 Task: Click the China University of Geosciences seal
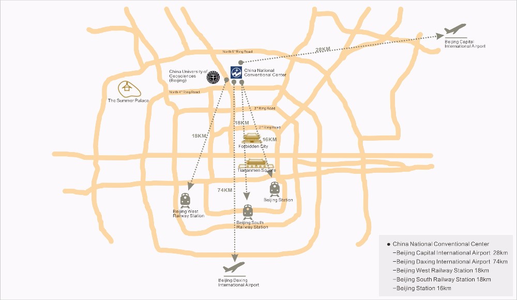(x=214, y=77)
